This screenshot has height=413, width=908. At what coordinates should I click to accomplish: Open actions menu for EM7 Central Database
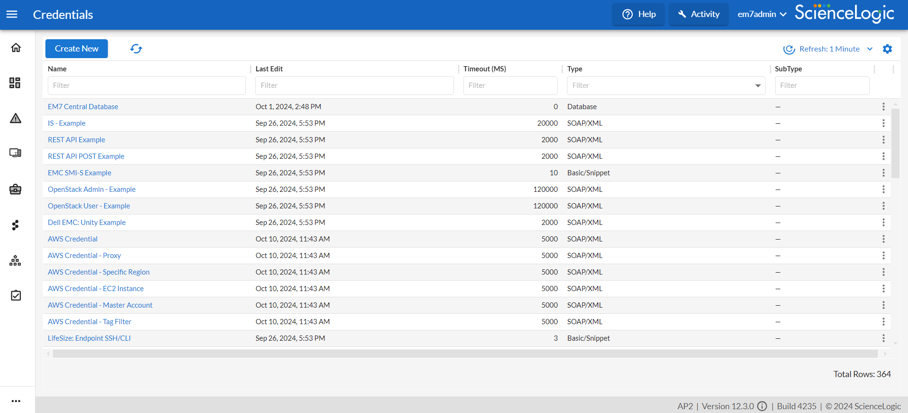point(883,107)
